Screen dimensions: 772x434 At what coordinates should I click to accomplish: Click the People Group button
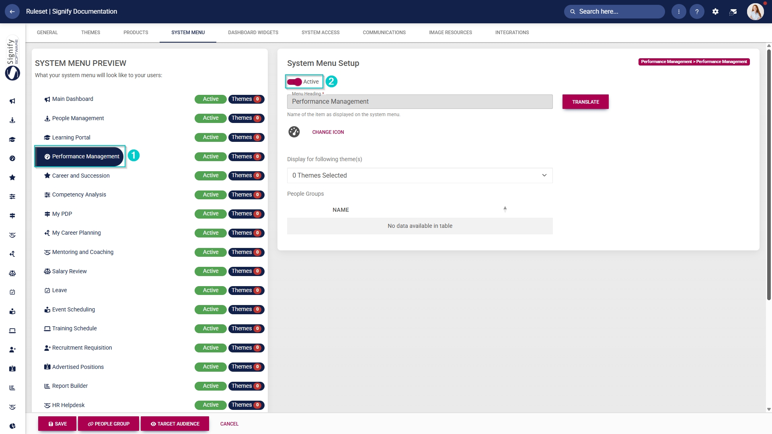coord(109,424)
